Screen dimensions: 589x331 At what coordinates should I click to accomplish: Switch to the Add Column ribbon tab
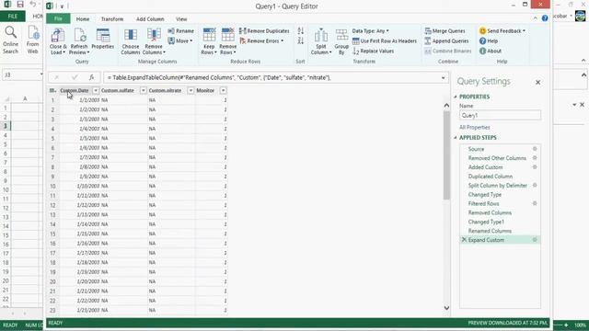click(150, 18)
